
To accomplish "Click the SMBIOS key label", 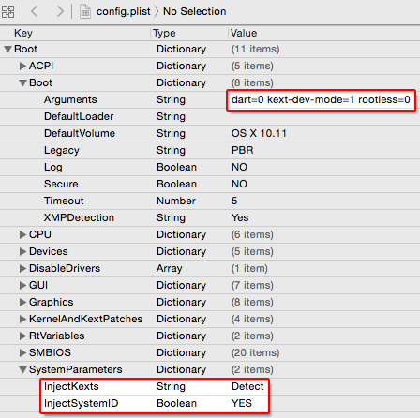I will click(50, 352).
